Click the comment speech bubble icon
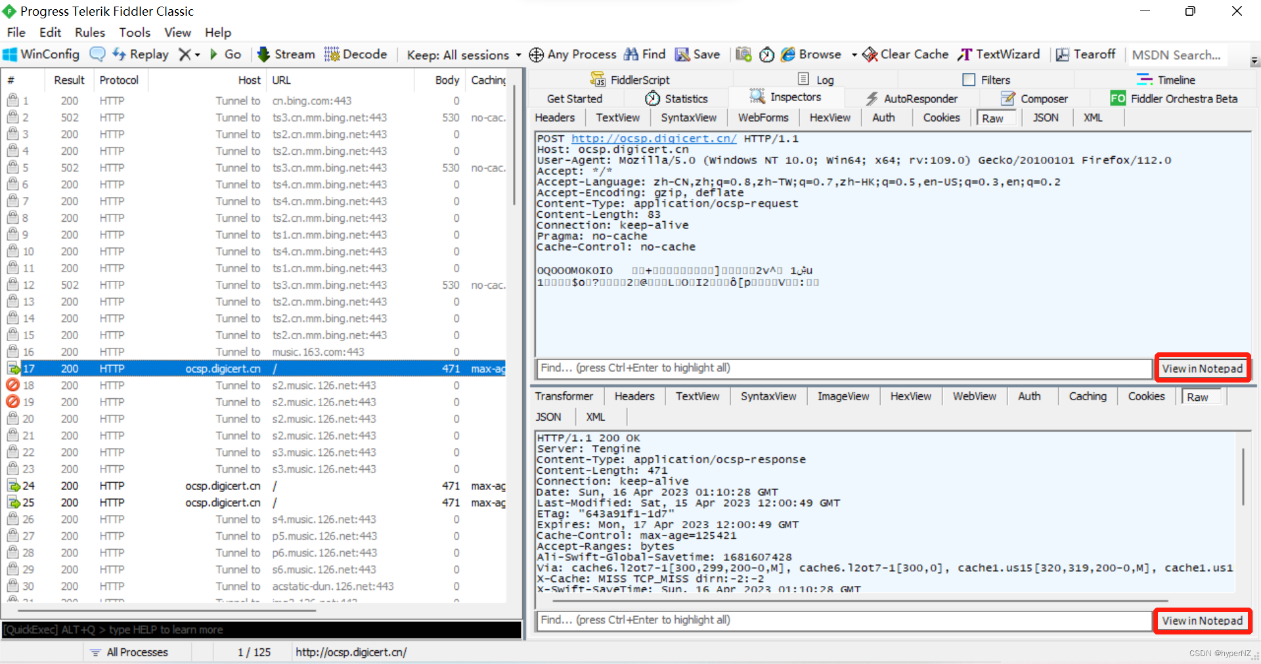 [97, 54]
